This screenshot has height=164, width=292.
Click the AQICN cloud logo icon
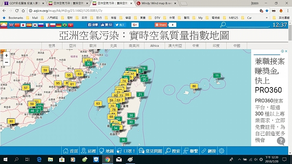tap(4, 25)
